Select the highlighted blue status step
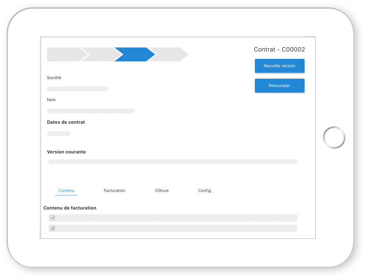This screenshot has width=366, height=279. pos(135,54)
